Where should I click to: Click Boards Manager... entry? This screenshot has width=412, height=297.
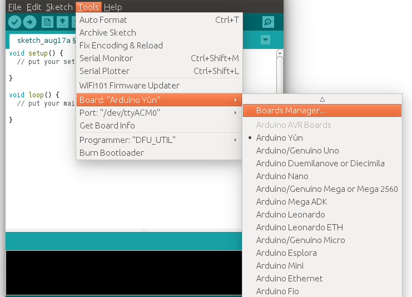(291, 111)
